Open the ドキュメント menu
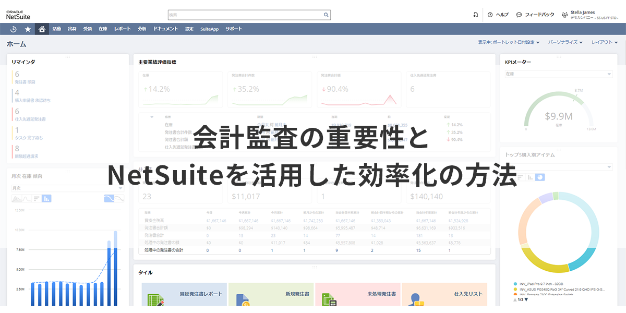The image size is (626, 313). click(x=166, y=29)
